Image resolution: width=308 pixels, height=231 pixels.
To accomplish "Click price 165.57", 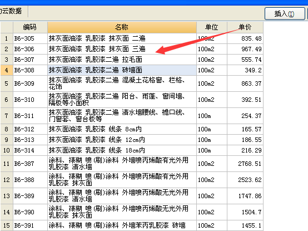I will [x=245, y=129].
